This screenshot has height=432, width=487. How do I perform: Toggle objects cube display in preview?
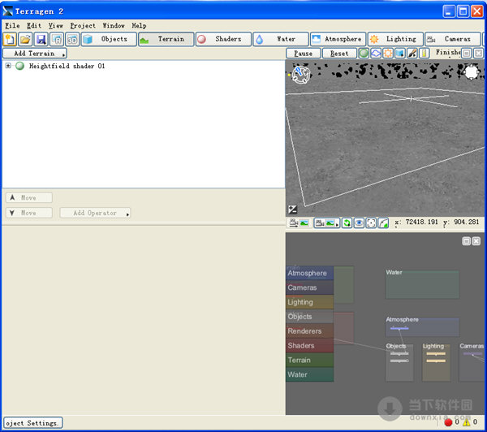(x=400, y=54)
